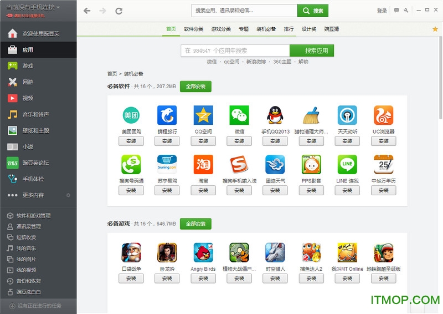Image resolution: width=443 pixels, height=314 pixels.
Task: Click the 360主题 hot search link
Action: click(282, 62)
